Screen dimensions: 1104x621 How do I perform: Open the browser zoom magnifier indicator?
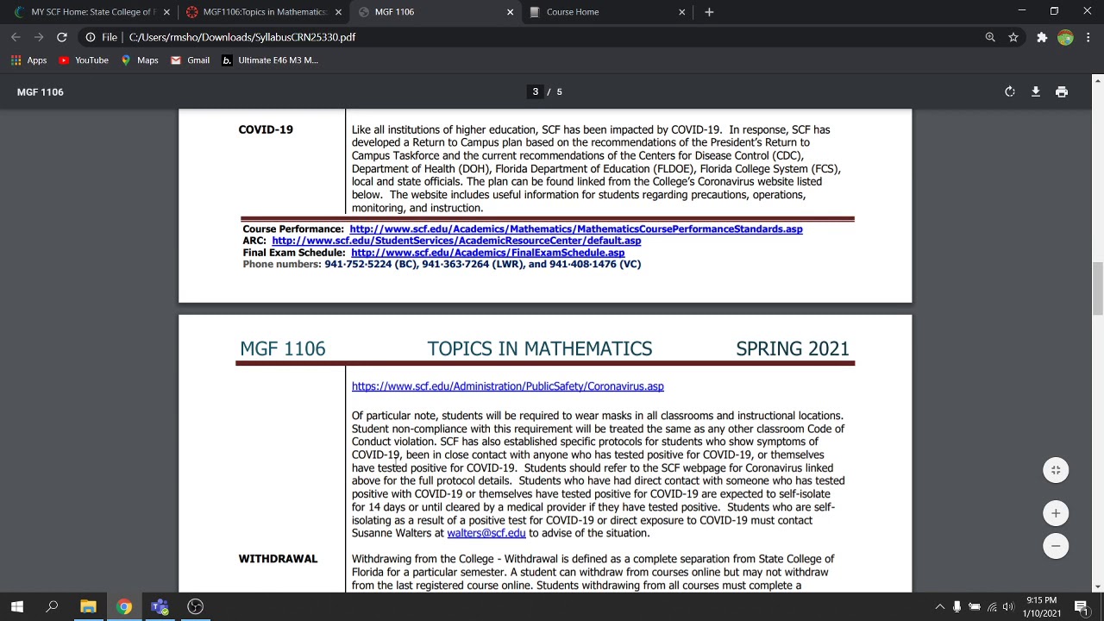990,37
